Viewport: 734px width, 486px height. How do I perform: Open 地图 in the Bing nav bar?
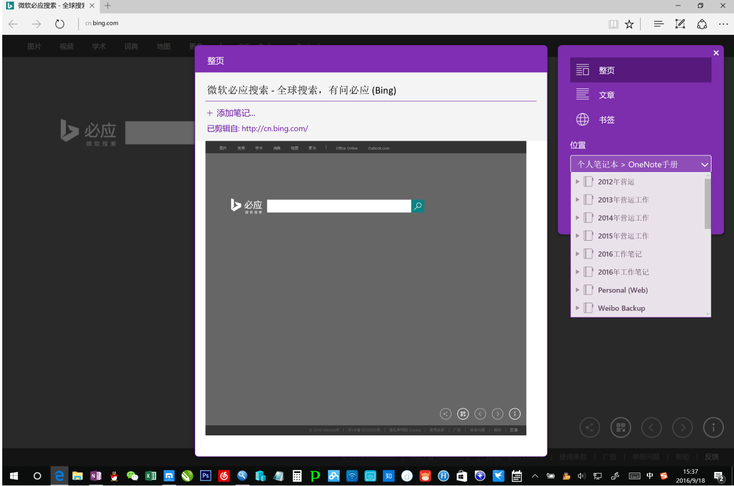tap(164, 47)
